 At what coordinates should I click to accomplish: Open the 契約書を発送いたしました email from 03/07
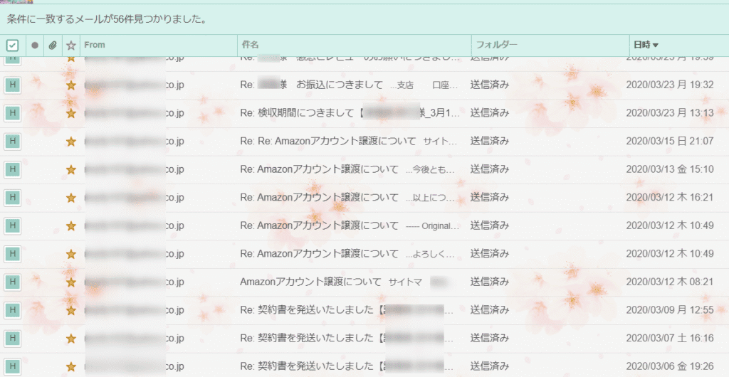(x=306, y=338)
